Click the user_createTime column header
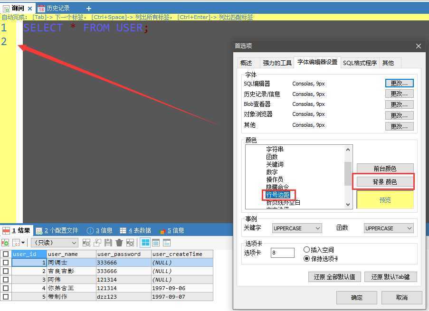The image size is (429, 311). (x=182, y=254)
